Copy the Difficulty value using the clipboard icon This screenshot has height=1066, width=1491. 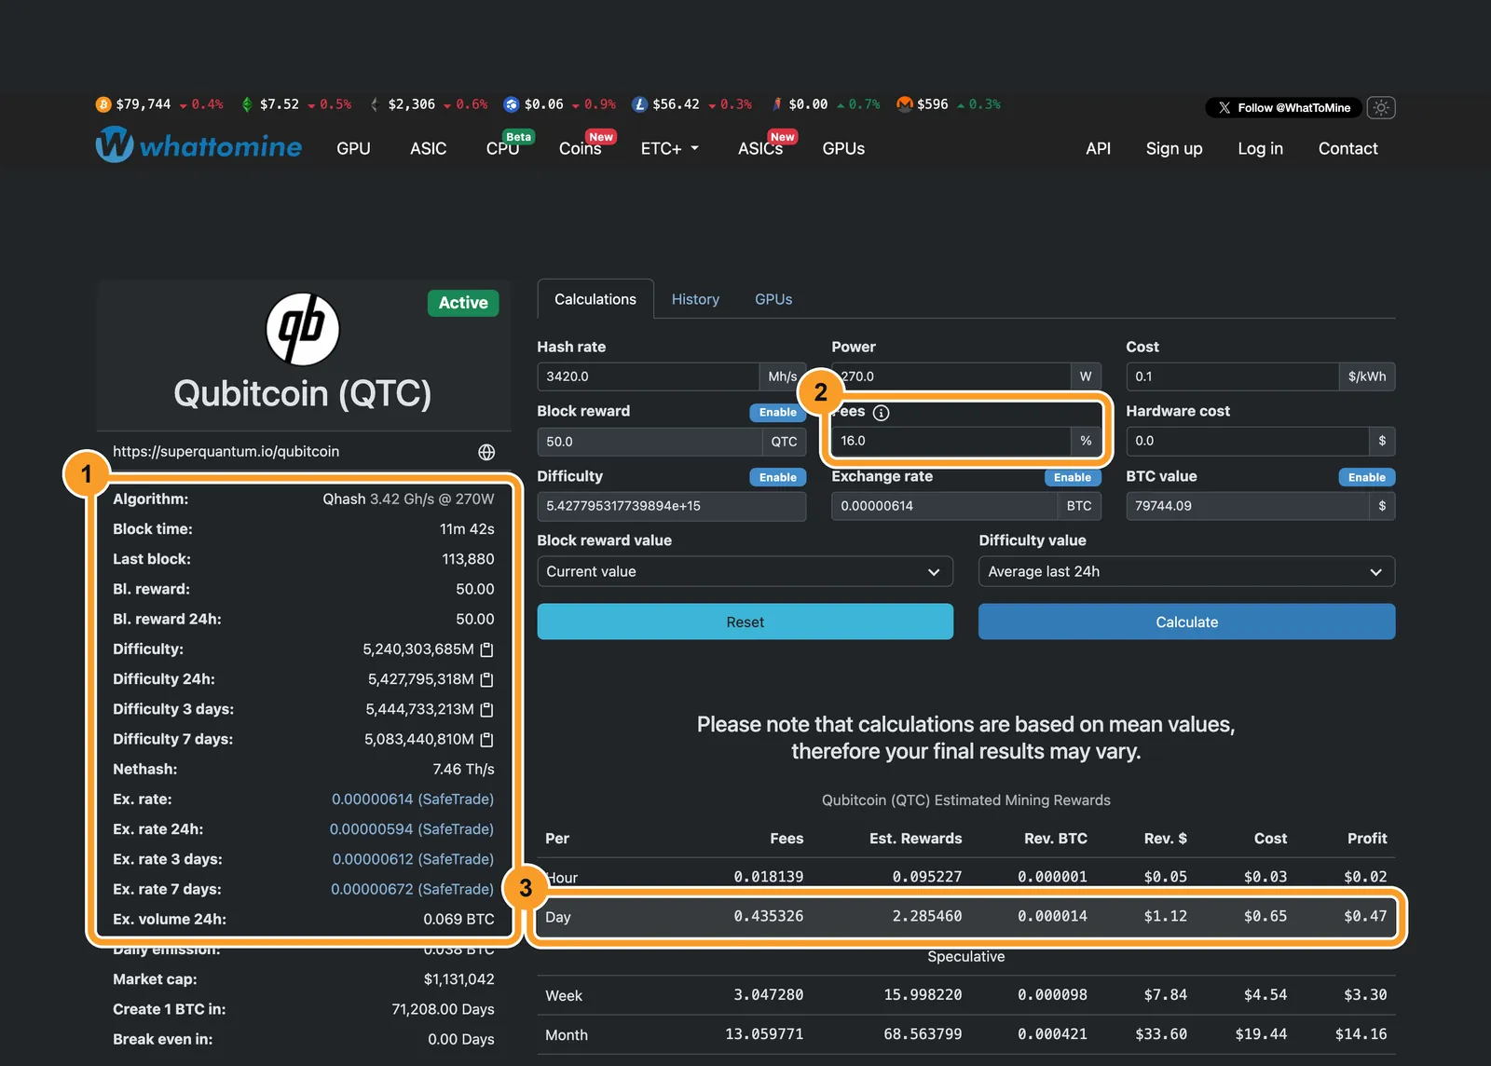486,649
